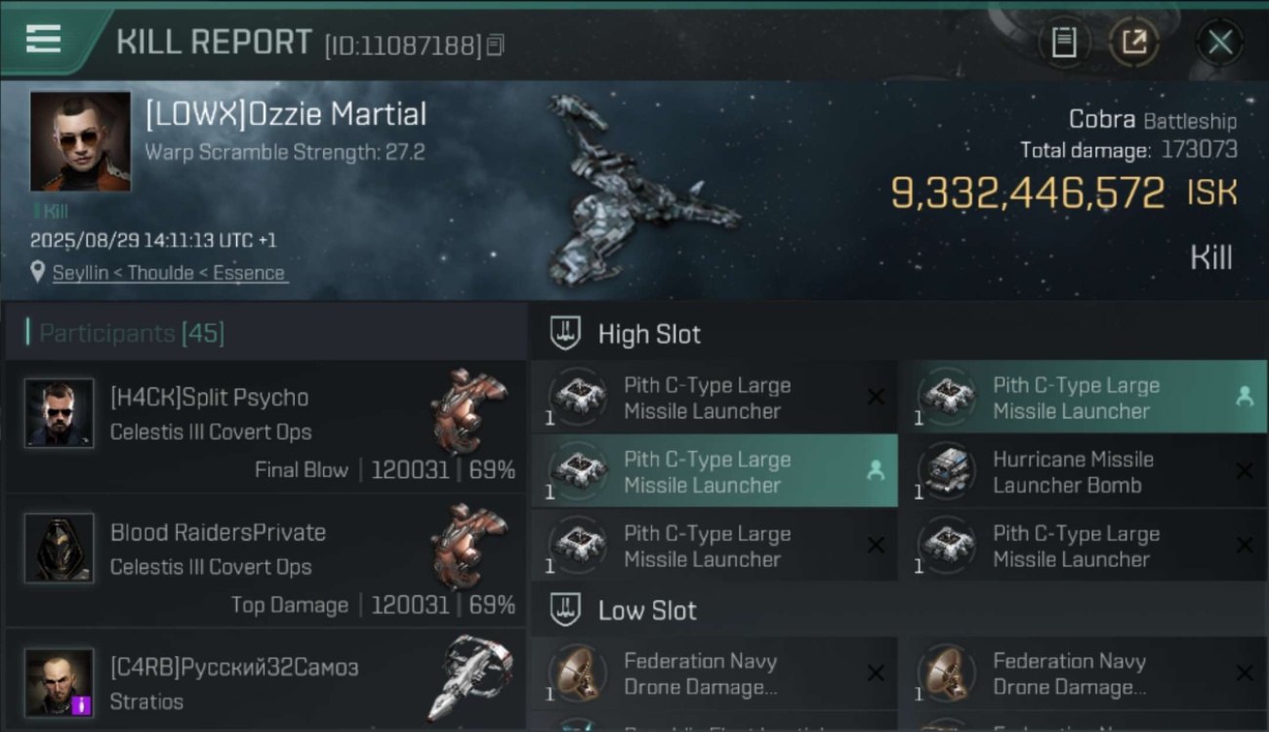This screenshot has width=1269, height=732.
Task: Click the Stratios ship icon
Action: click(470, 678)
